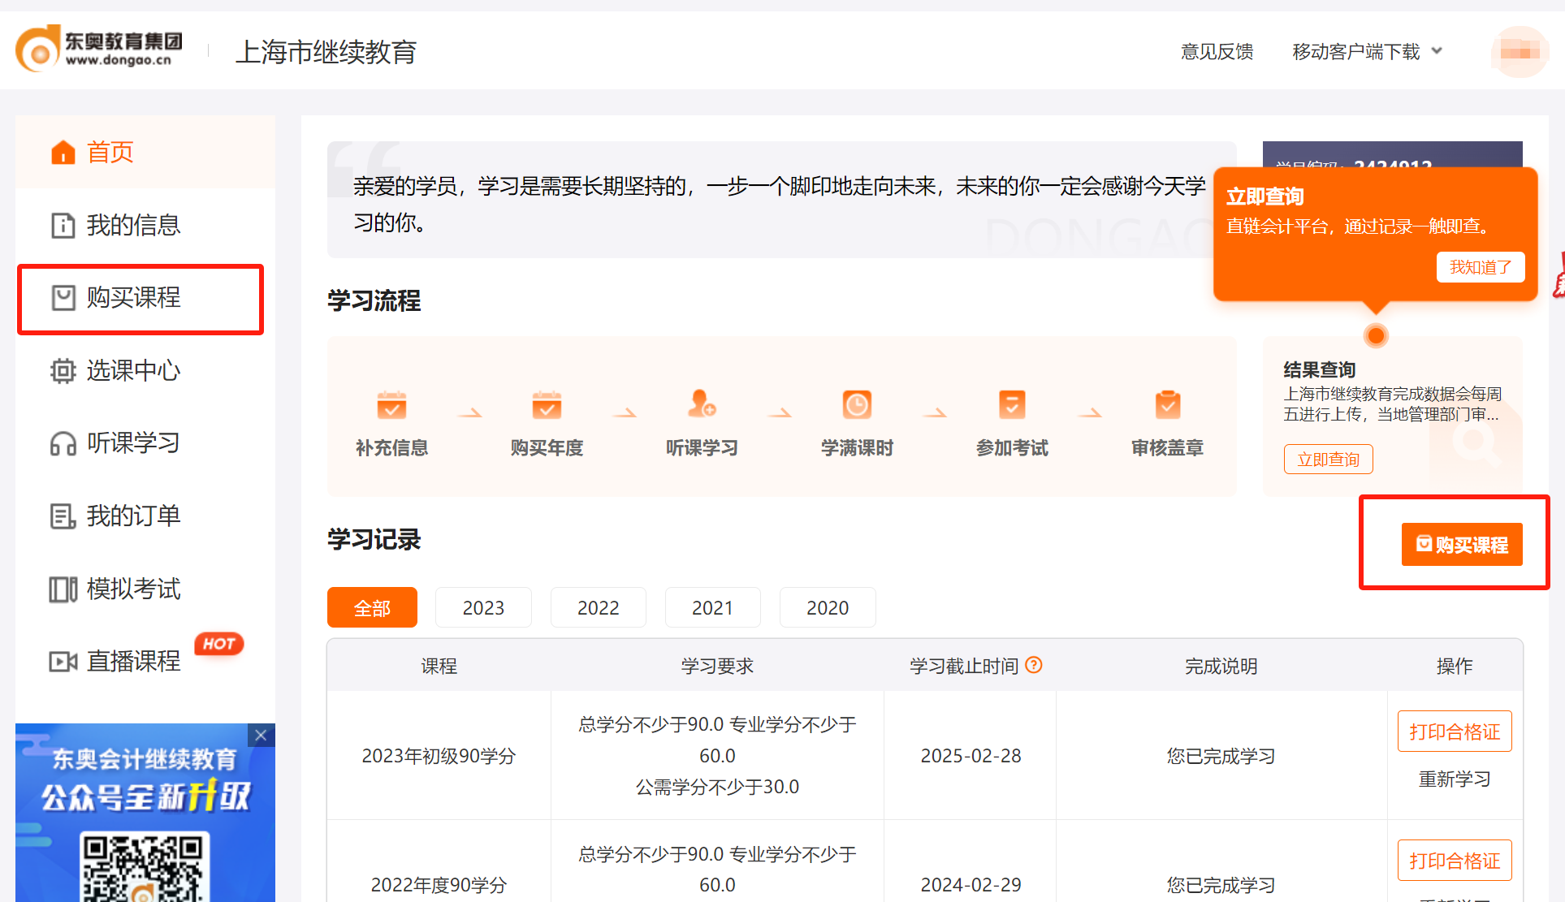Open 直播课程 live course icon
Screen dimensions: 1565x902
(63, 662)
